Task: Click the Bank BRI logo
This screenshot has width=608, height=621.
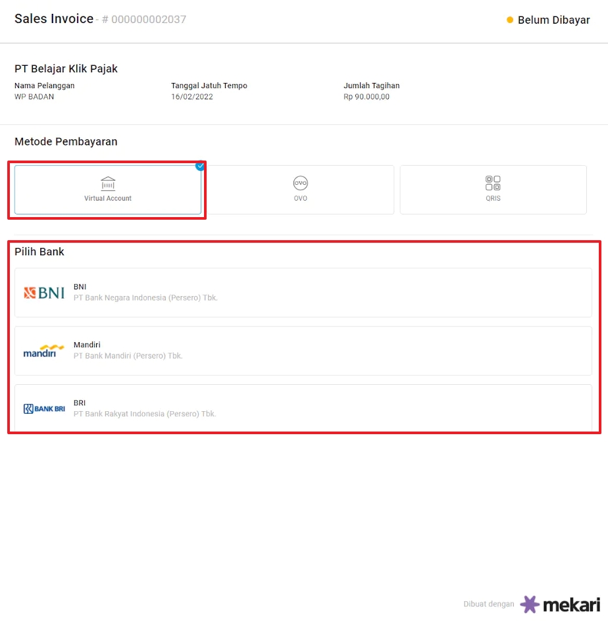Action: pyautogui.click(x=44, y=409)
